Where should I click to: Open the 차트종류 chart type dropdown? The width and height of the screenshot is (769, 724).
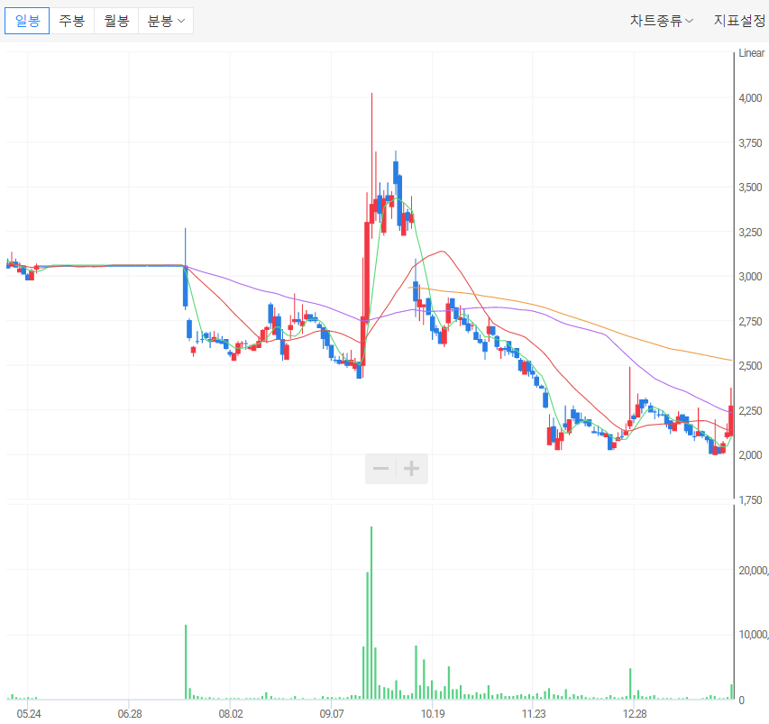tap(661, 21)
